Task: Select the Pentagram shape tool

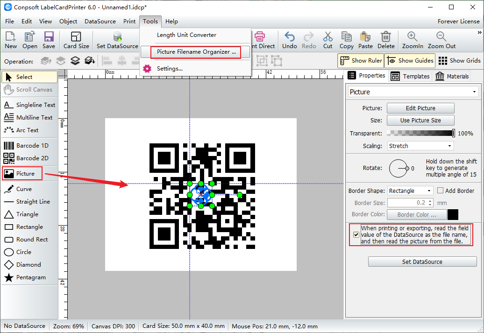Action: pyautogui.click(x=29, y=277)
